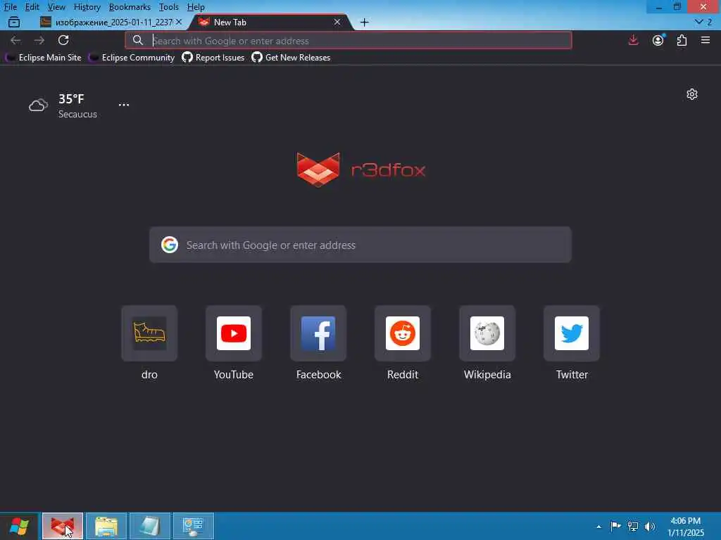Open new tab personalization gear
The height and width of the screenshot is (540, 721).
click(x=692, y=94)
